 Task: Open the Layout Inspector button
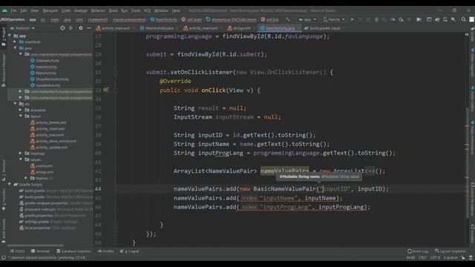tap(451, 251)
